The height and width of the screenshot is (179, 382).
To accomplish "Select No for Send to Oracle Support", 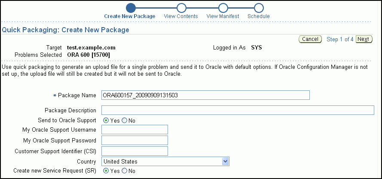I will coord(125,120).
